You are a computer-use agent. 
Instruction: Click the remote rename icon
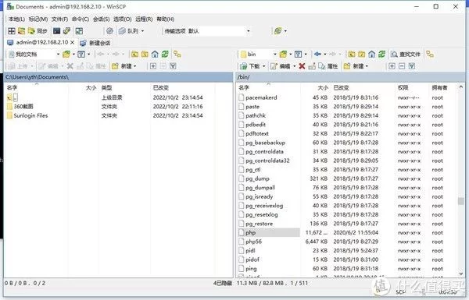[312, 66]
